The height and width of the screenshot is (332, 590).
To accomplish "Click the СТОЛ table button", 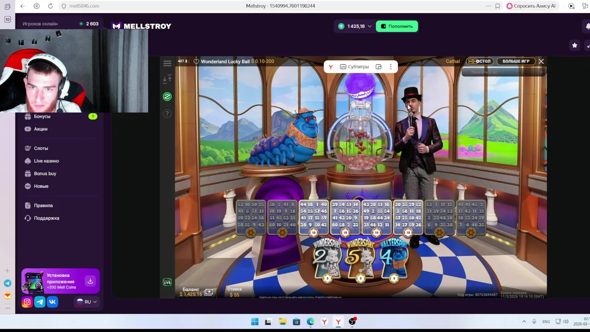I will tap(479, 61).
